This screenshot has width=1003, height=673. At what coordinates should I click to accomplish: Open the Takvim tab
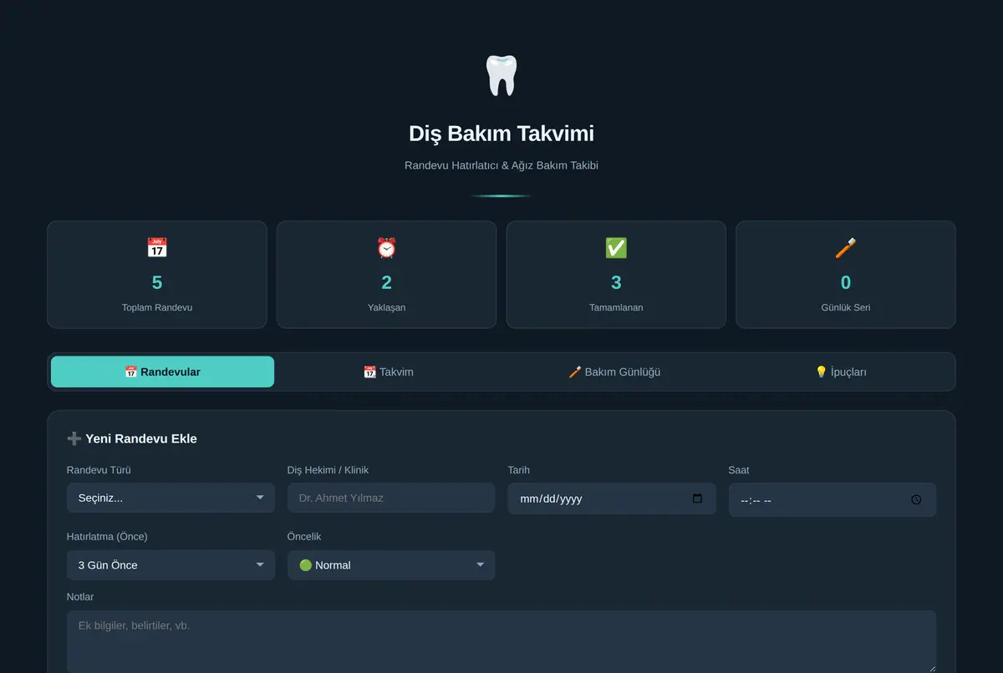[x=389, y=372]
